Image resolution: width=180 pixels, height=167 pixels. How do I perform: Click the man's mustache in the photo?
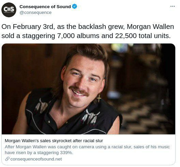[x=79, y=90]
